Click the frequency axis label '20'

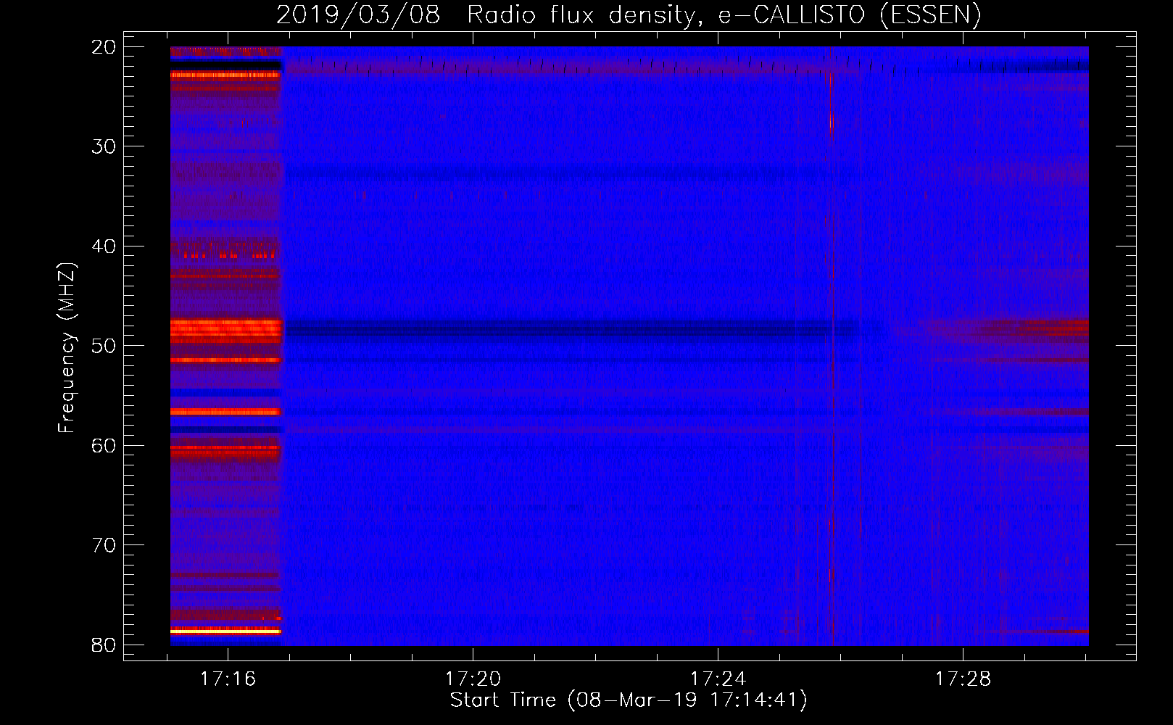coord(104,47)
